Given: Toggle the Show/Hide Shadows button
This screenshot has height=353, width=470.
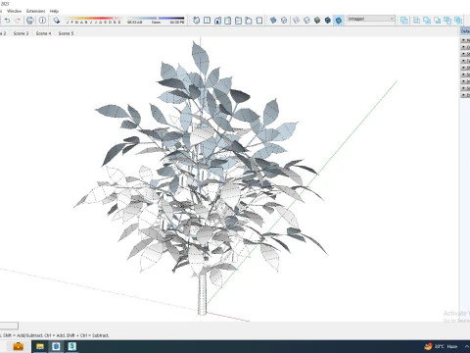Looking at the screenshot, I should 57,21.
